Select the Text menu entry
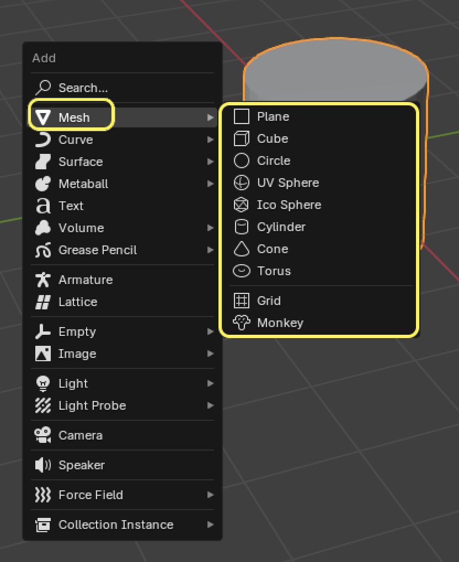Screen dimensions: 459x562 pos(71,206)
